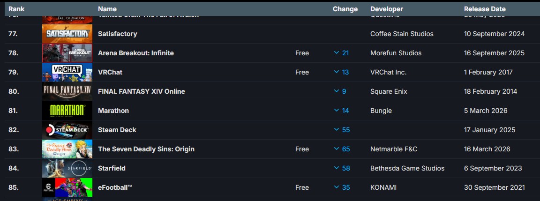
Task: Click the release date 6 September 2023
Action: (493, 169)
